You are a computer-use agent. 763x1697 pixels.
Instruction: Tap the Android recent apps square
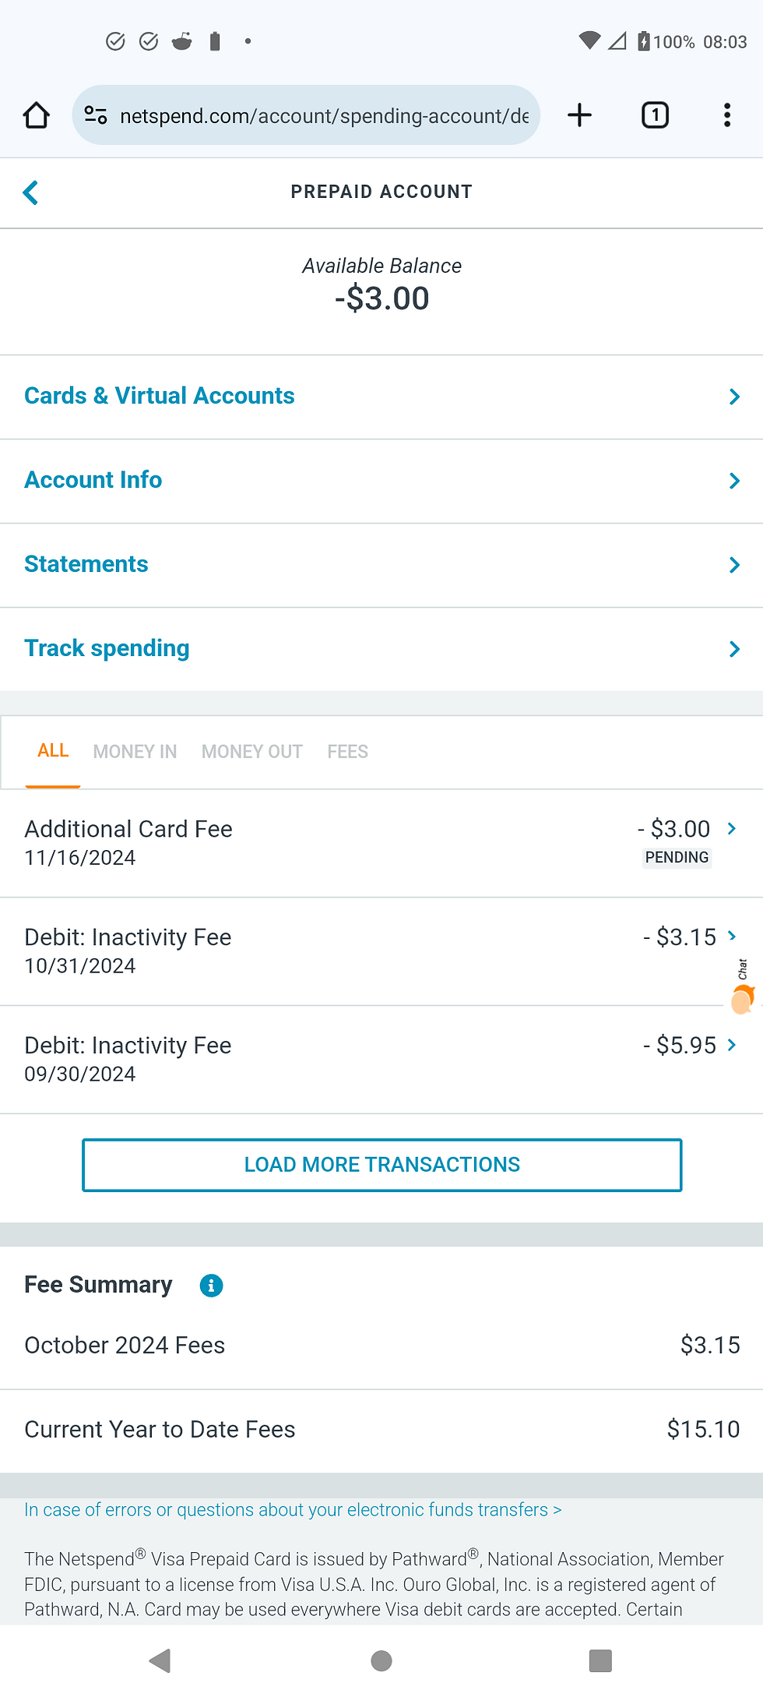coord(600,1660)
